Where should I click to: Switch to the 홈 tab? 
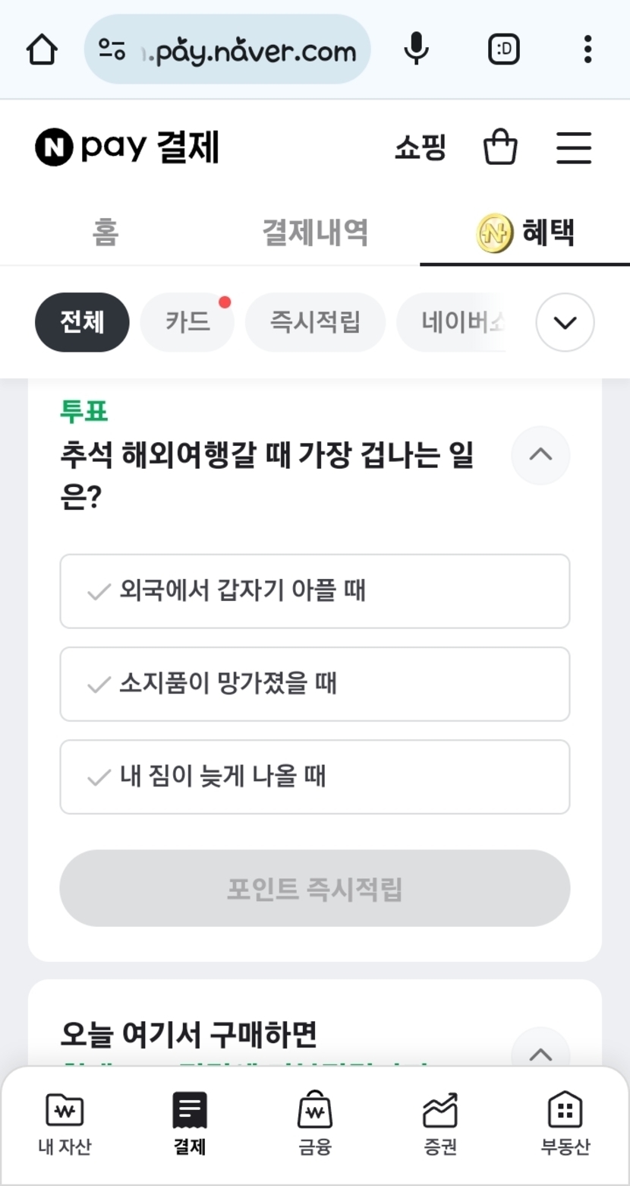coord(106,232)
